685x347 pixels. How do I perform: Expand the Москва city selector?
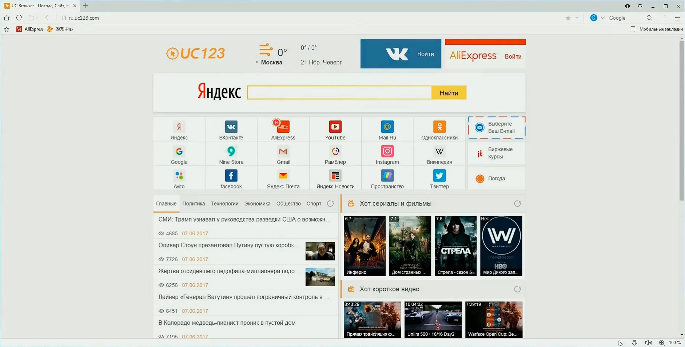coord(269,63)
